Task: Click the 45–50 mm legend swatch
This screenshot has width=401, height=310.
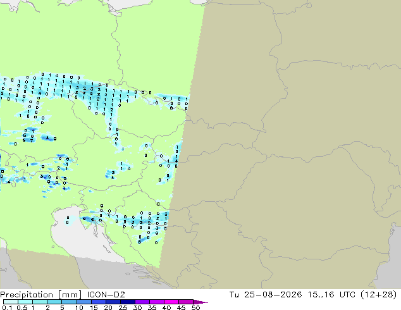Action: point(186,302)
